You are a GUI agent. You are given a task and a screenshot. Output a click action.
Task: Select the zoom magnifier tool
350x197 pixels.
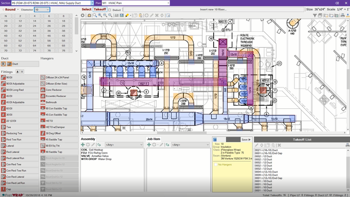[95, 16]
